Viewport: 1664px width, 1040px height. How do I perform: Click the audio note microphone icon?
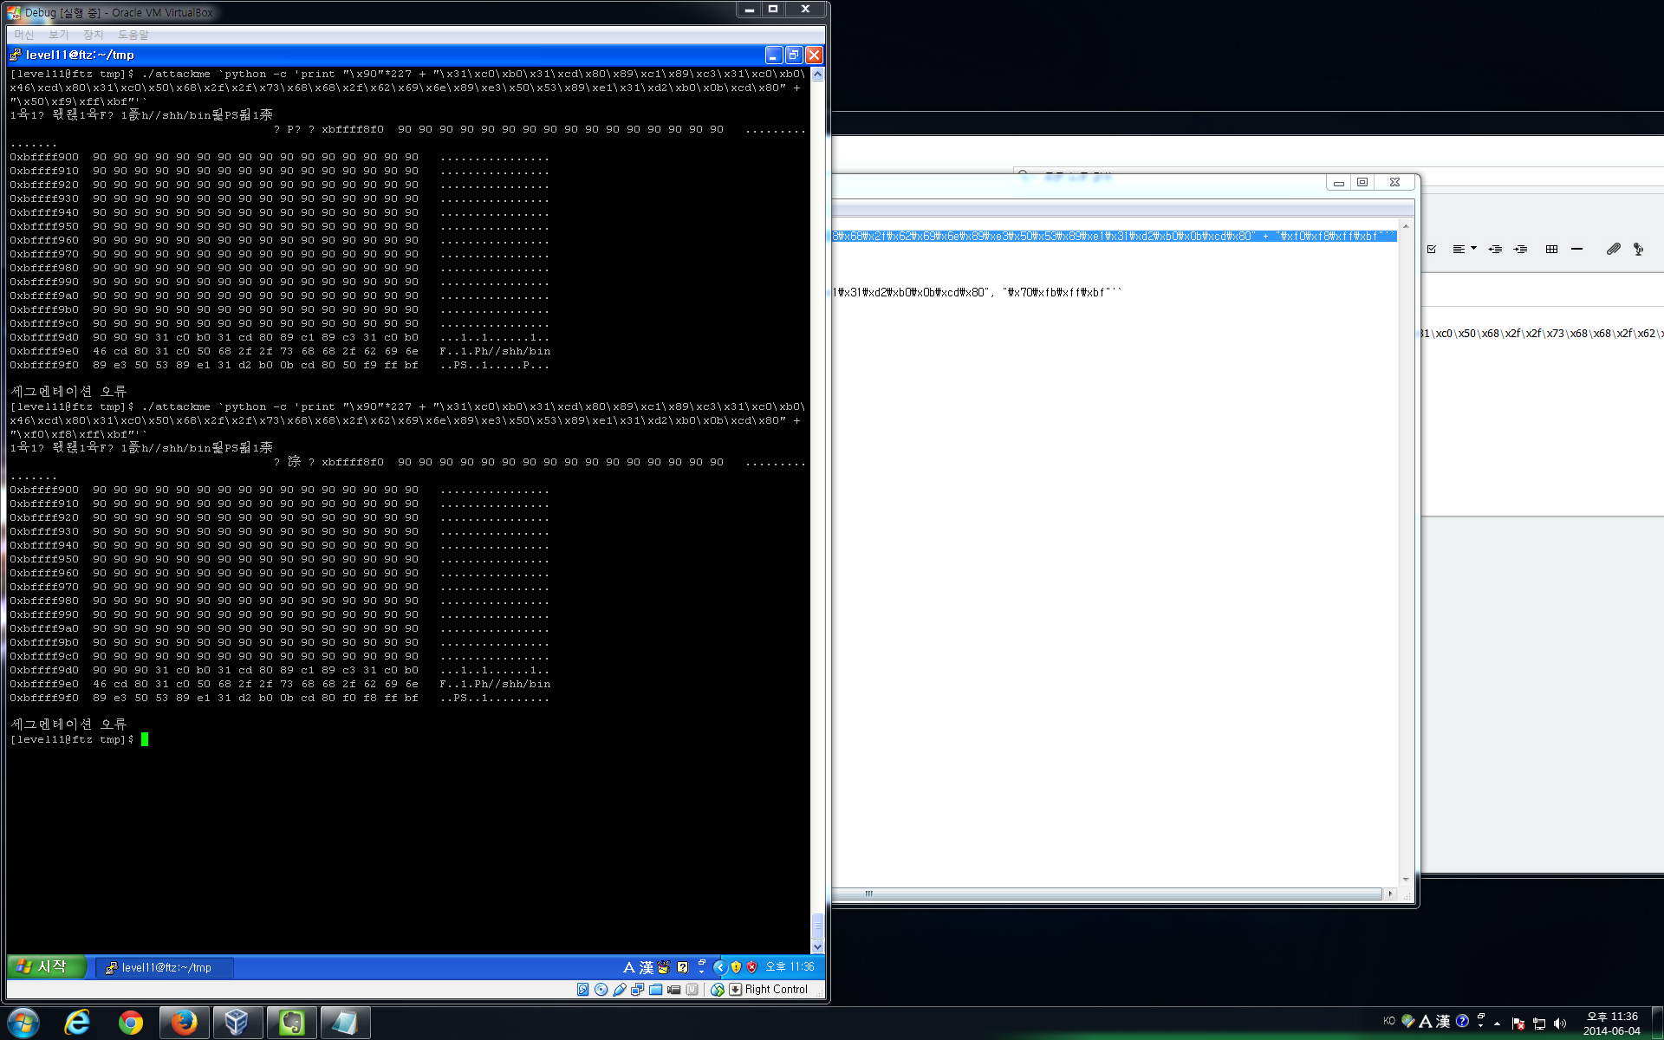pyautogui.click(x=1638, y=249)
